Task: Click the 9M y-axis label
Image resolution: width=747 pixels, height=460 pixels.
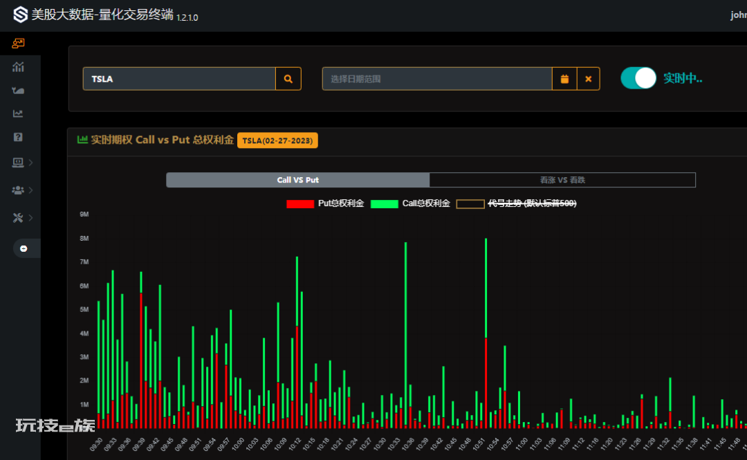Action: tap(84, 214)
